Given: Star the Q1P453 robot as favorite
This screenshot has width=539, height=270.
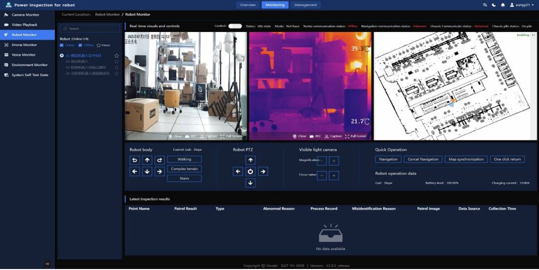Looking at the screenshot, I should tap(116, 56).
